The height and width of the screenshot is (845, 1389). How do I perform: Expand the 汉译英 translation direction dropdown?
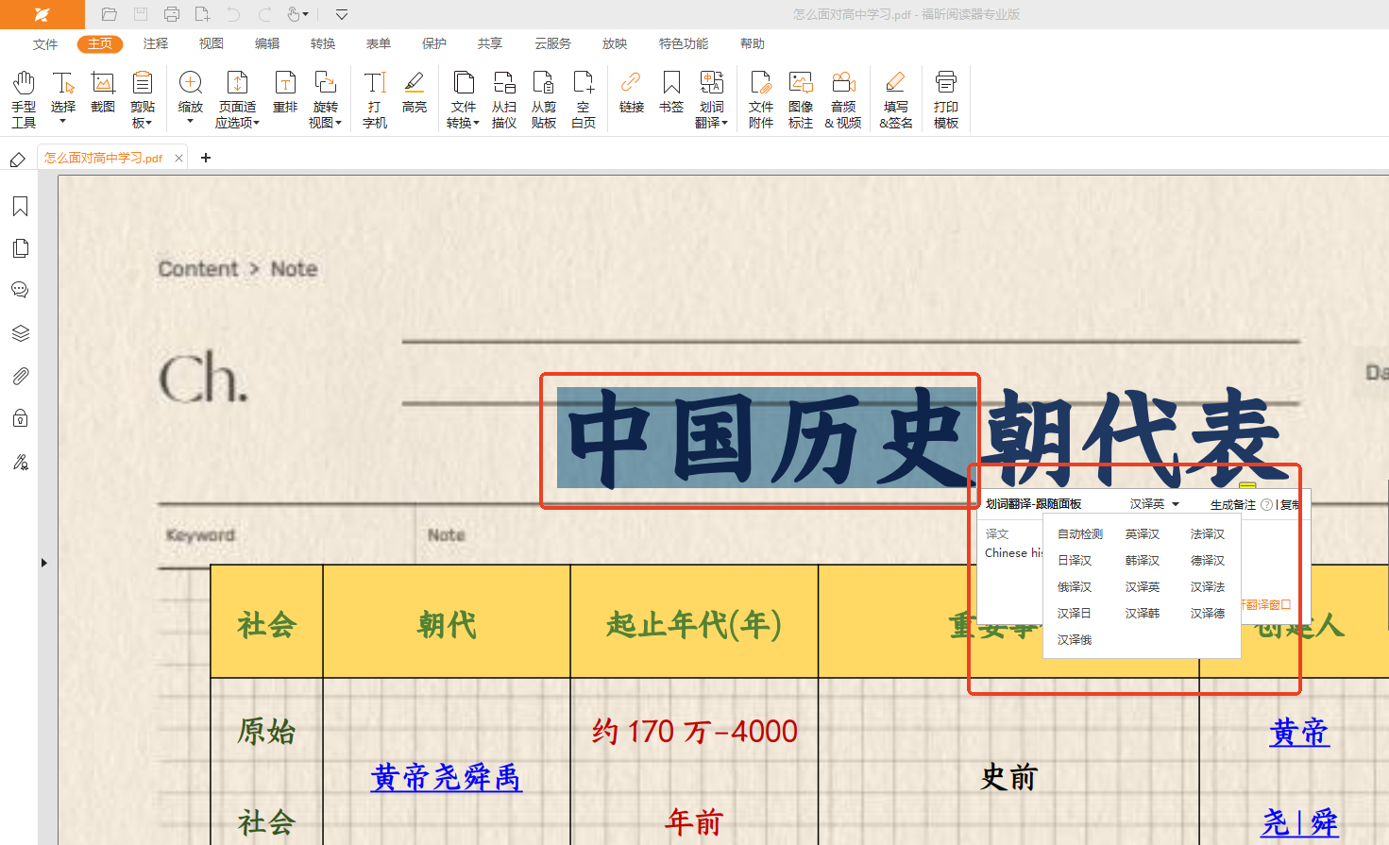[1155, 504]
